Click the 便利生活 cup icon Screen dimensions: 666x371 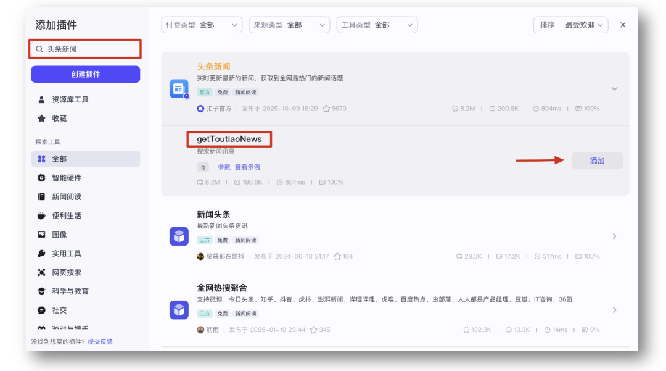tap(41, 215)
